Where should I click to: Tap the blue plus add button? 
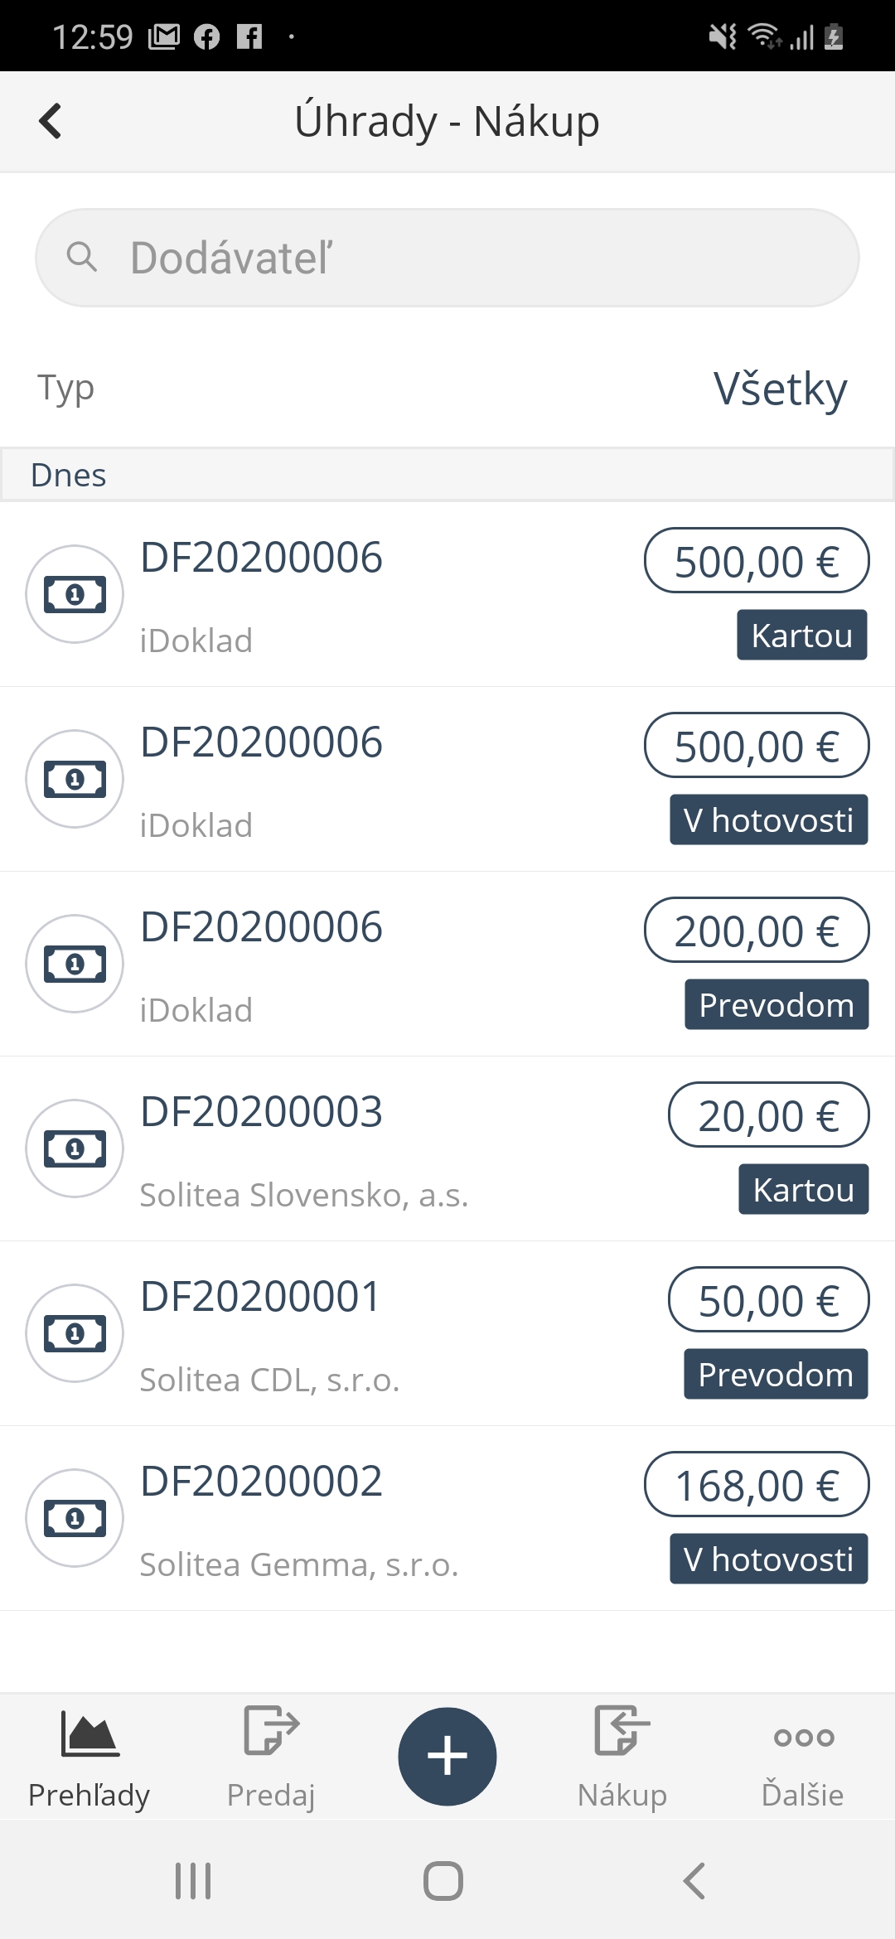(x=447, y=1756)
